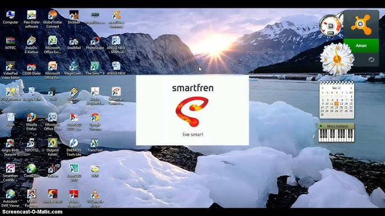
Task: Launch CorelDRAW shortcut
Action: point(31,171)
